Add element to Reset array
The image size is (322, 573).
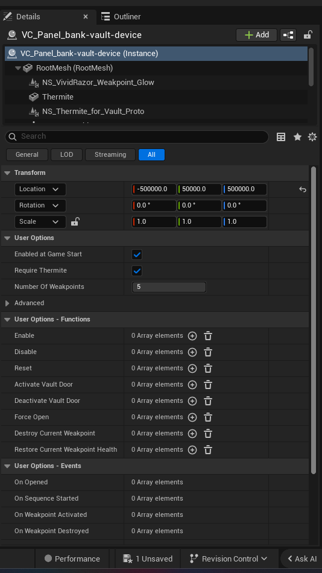click(192, 369)
